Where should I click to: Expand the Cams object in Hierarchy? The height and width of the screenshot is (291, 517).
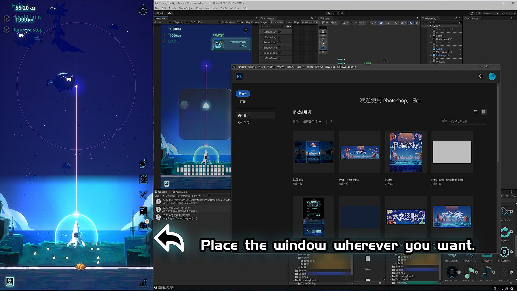(x=431, y=36)
